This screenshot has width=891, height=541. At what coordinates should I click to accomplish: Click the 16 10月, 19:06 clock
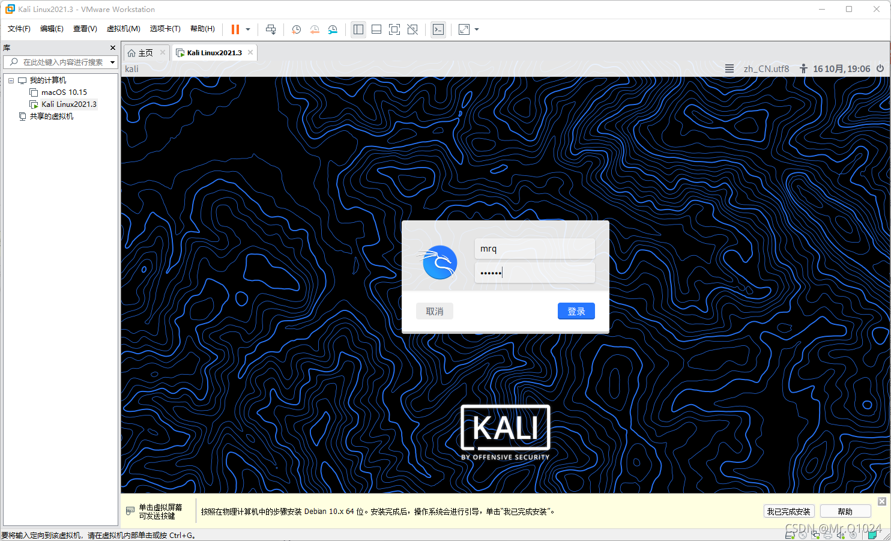[842, 68]
